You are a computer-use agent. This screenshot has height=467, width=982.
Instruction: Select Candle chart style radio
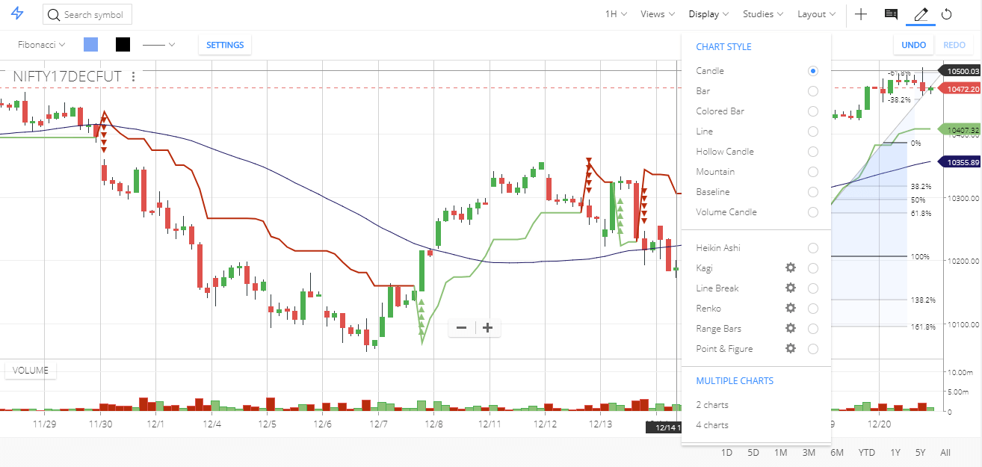coord(812,71)
